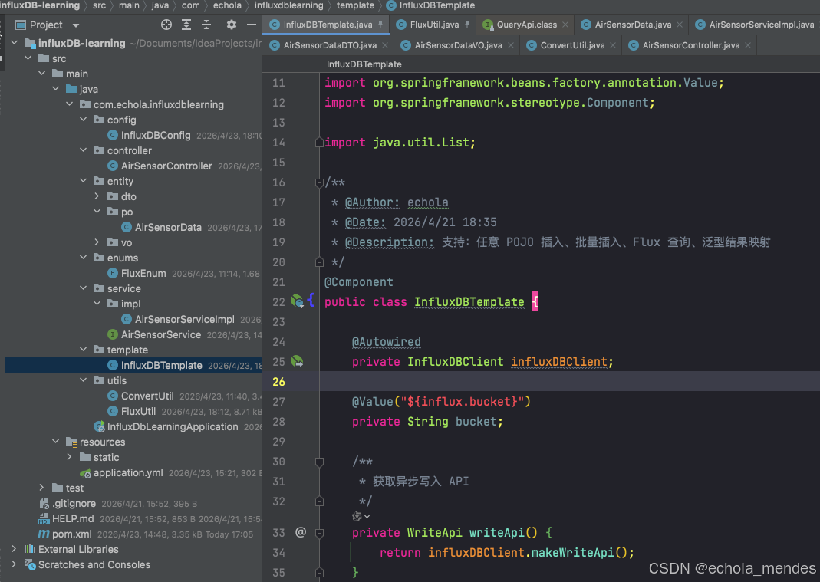Viewport: 820px width, 582px height.
Task: Open the Project view dropdown
Action: point(76,25)
